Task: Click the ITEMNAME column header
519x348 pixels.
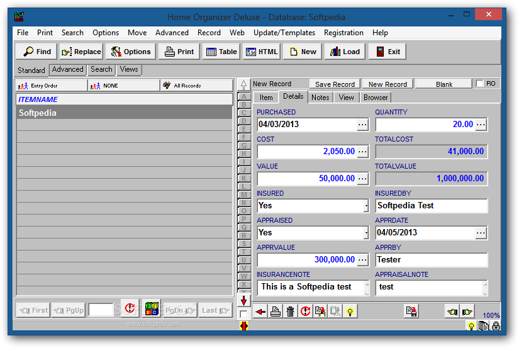Action: [x=125, y=99]
